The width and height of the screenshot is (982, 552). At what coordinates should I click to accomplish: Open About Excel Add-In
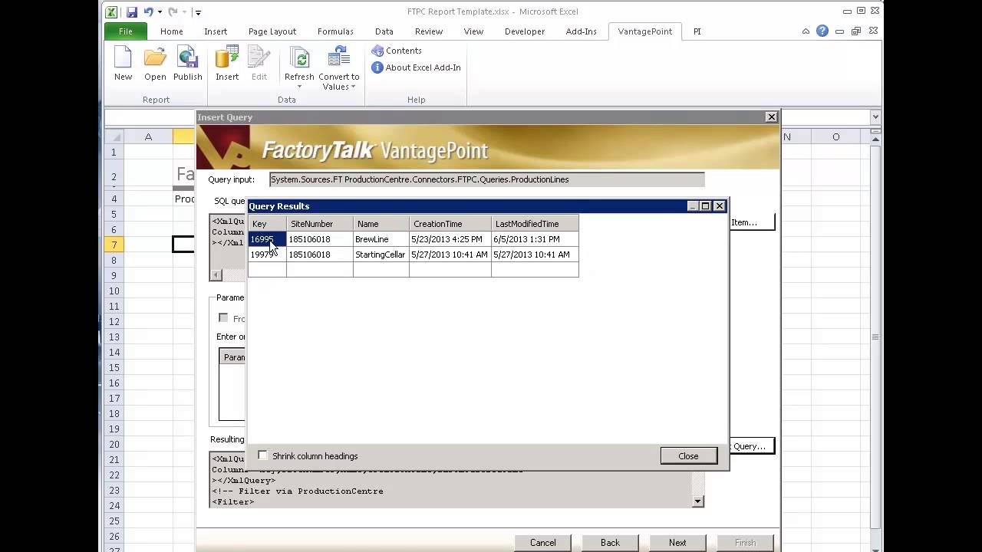(417, 67)
